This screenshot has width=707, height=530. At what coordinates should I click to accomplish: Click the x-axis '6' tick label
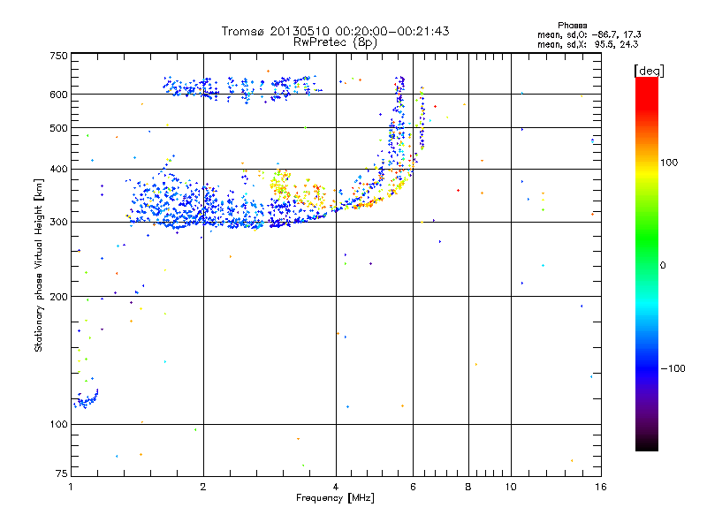[x=413, y=487]
